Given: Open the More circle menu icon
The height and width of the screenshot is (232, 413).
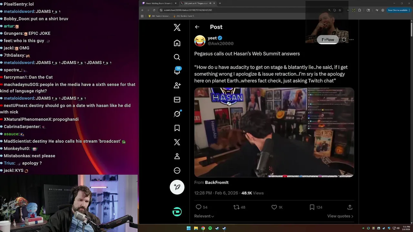Looking at the screenshot, I should coord(177,170).
